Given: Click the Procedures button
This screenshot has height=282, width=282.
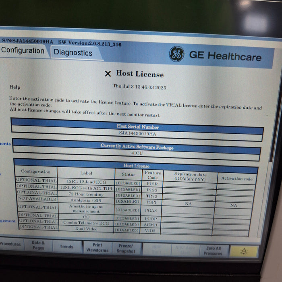Looking at the screenshot, I should click(x=10, y=244).
